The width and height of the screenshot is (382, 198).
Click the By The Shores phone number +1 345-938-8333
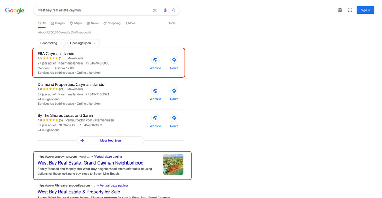[90, 125]
